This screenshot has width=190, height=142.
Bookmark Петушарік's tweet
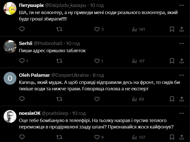[x=172, y=29]
